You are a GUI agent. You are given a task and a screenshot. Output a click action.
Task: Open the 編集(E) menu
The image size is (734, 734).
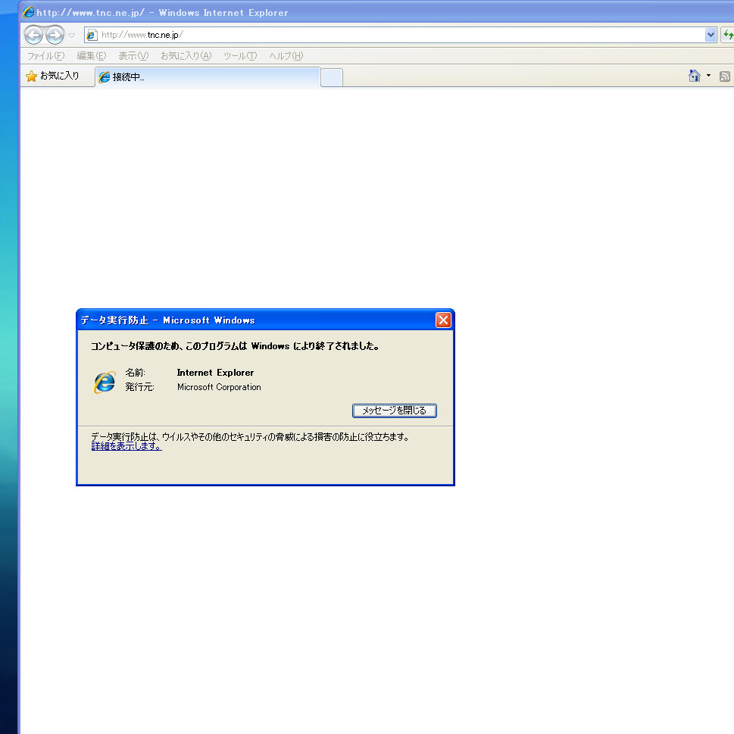click(92, 56)
